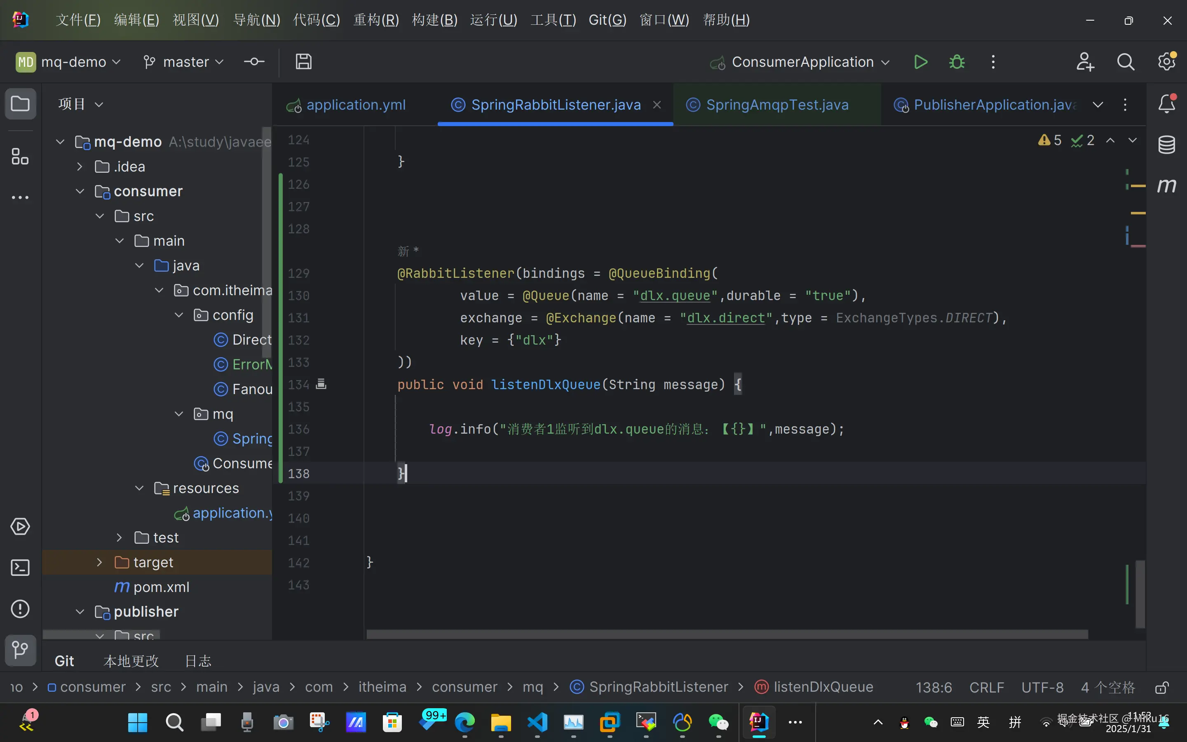Screen dimensions: 1187x742
Task: Open IDE notifications bell
Action: pyautogui.click(x=1166, y=103)
